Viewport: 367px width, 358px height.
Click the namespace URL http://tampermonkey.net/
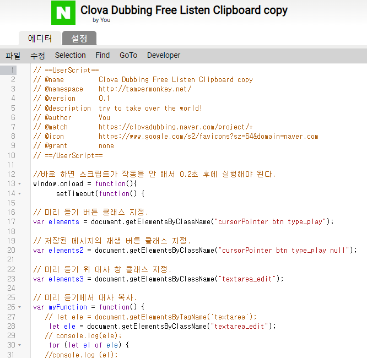coord(145,89)
